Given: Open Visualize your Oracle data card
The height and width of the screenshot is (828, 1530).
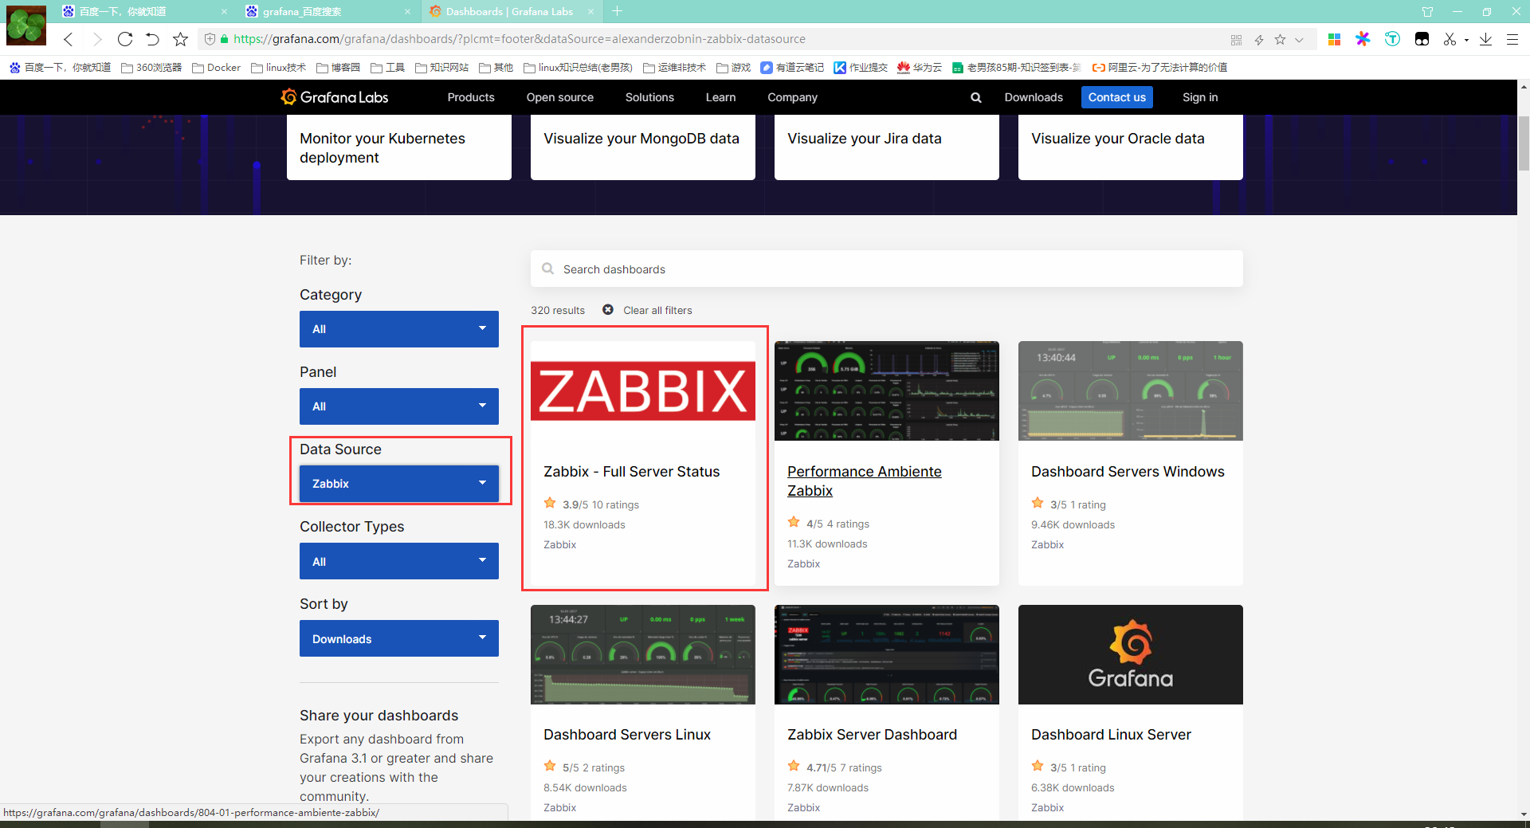Looking at the screenshot, I should (x=1131, y=147).
